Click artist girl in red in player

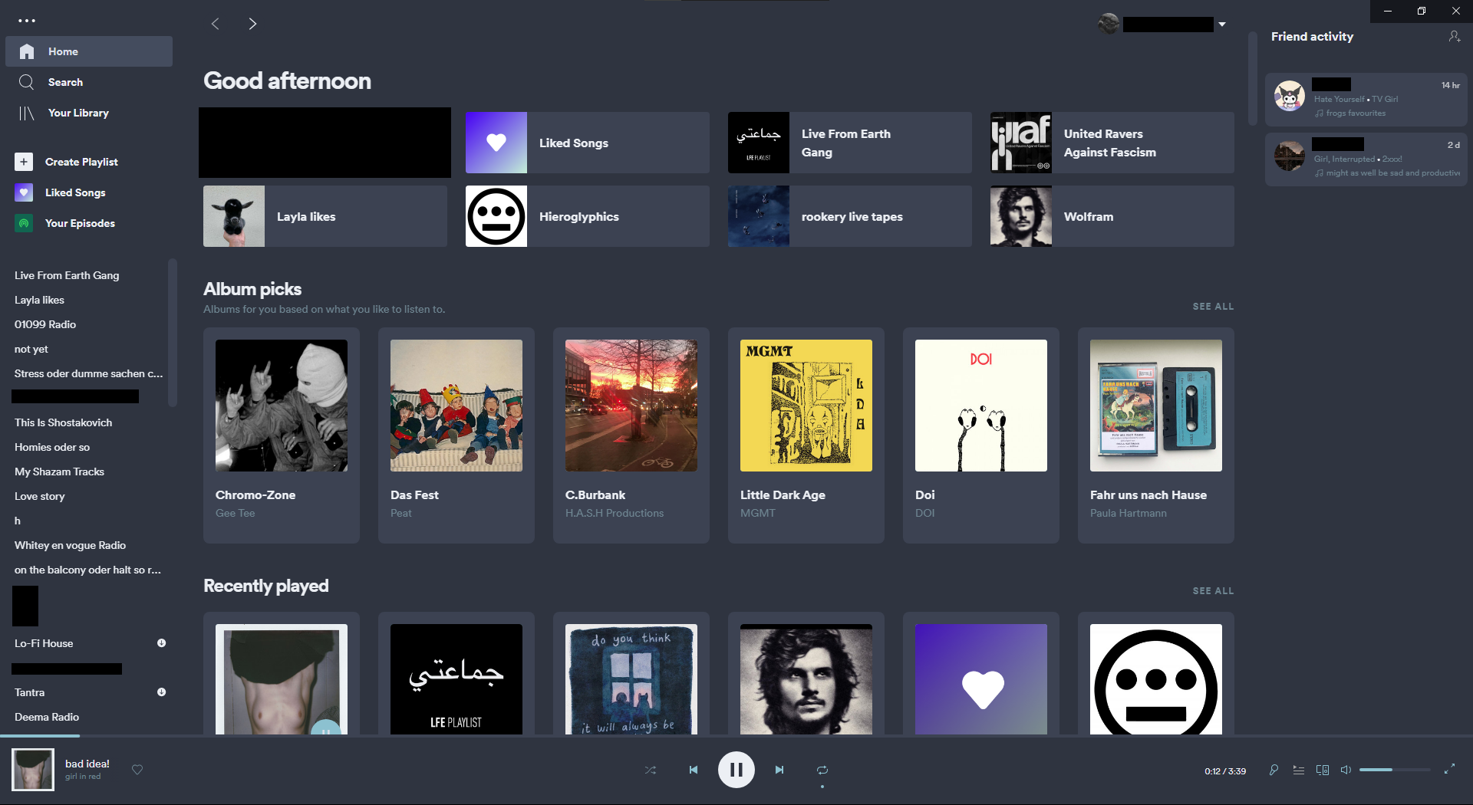83,777
